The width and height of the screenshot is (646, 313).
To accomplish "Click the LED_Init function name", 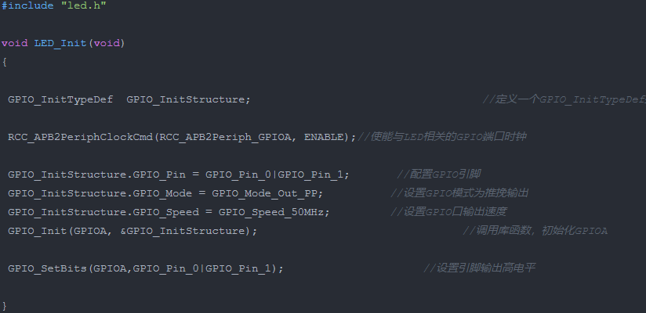I will point(60,42).
